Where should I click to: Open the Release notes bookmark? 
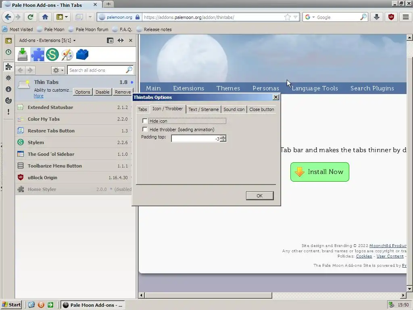click(x=154, y=29)
